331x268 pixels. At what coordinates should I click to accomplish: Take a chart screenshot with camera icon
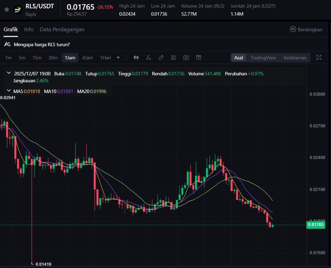[x=186, y=58]
